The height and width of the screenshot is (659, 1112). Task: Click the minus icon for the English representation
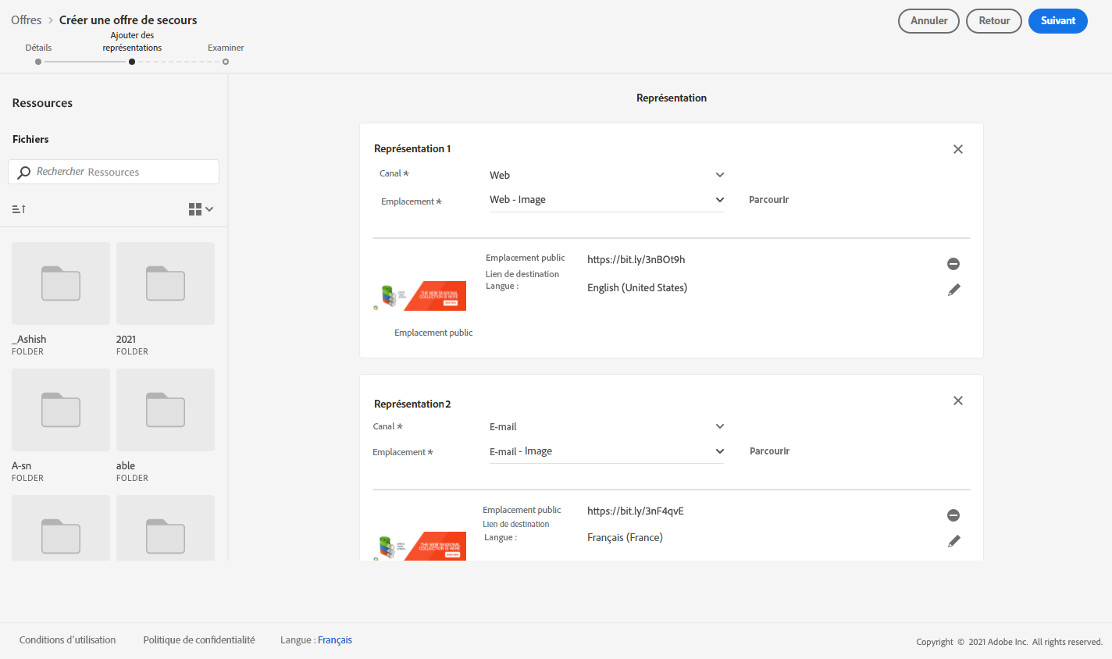click(953, 264)
